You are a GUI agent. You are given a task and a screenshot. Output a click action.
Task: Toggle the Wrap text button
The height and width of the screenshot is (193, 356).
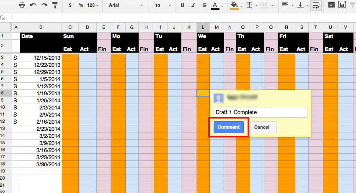[316, 5]
